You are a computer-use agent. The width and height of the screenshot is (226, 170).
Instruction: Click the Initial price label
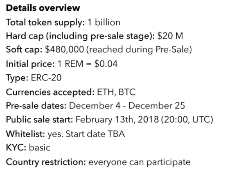tap(30, 64)
